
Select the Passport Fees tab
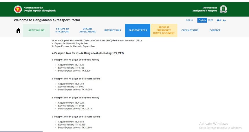point(138,30)
